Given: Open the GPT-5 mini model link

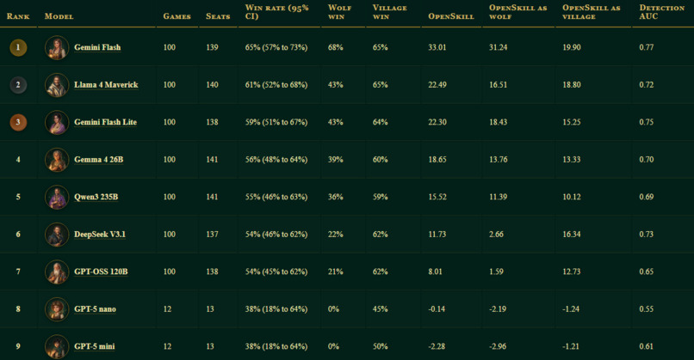Looking at the screenshot, I should [x=94, y=346].
